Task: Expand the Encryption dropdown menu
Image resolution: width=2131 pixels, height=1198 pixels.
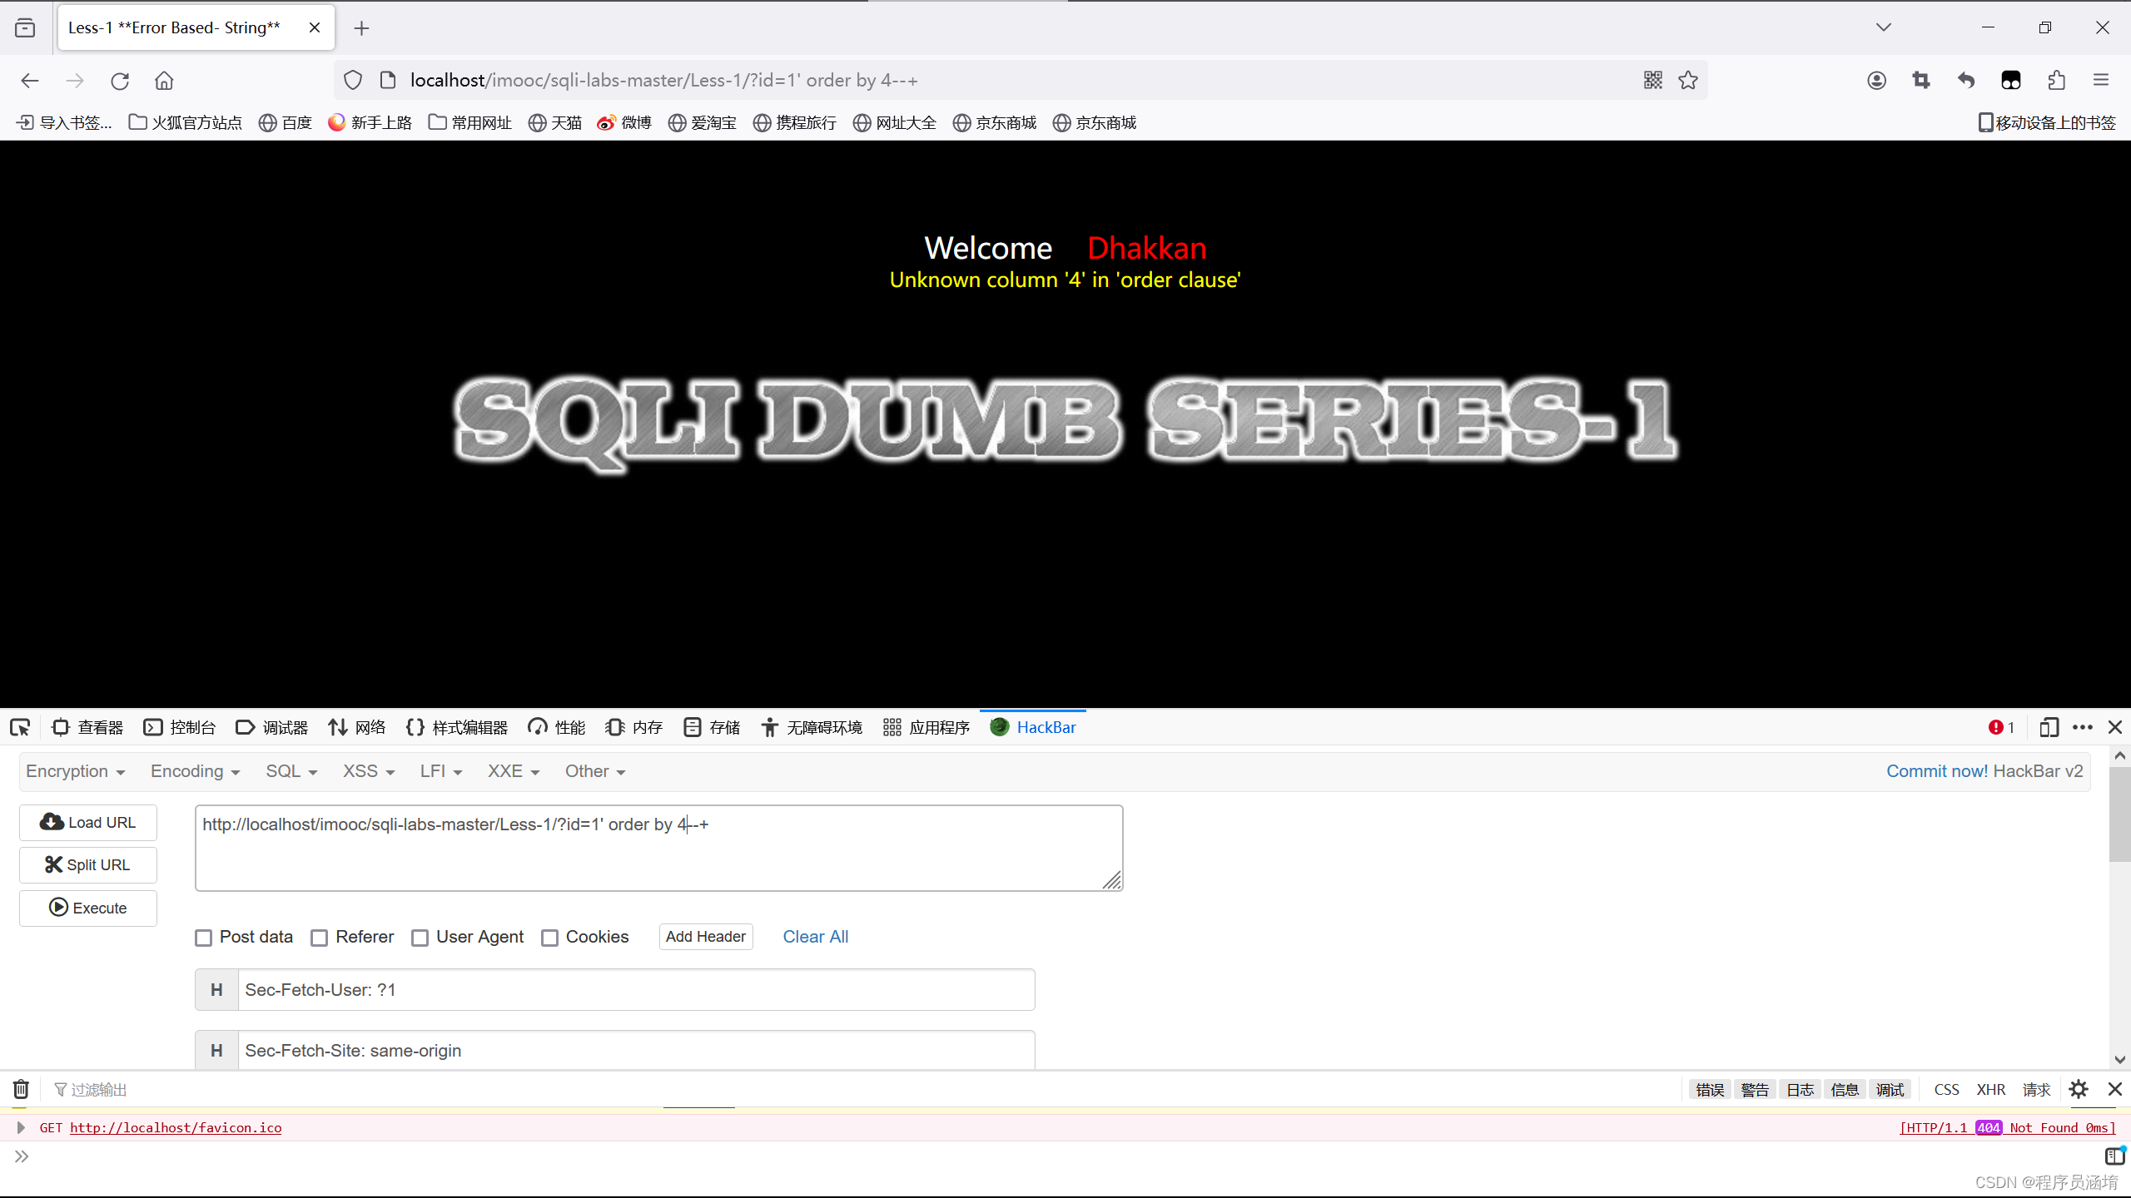Action: click(x=75, y=771)
